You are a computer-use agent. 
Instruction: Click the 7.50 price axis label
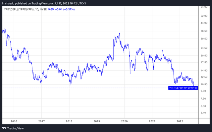click(x=203, y=99)
